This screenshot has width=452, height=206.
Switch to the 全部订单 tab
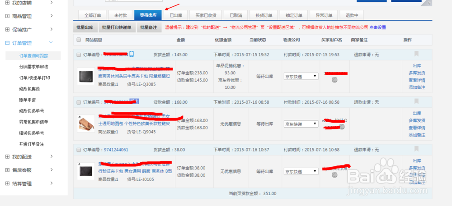[93, 15]
